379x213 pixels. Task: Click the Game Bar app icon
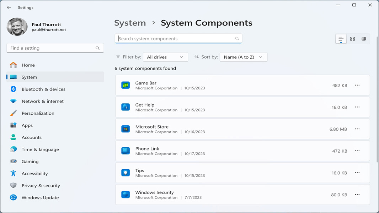pyautogui.click(x=125, y=85)
